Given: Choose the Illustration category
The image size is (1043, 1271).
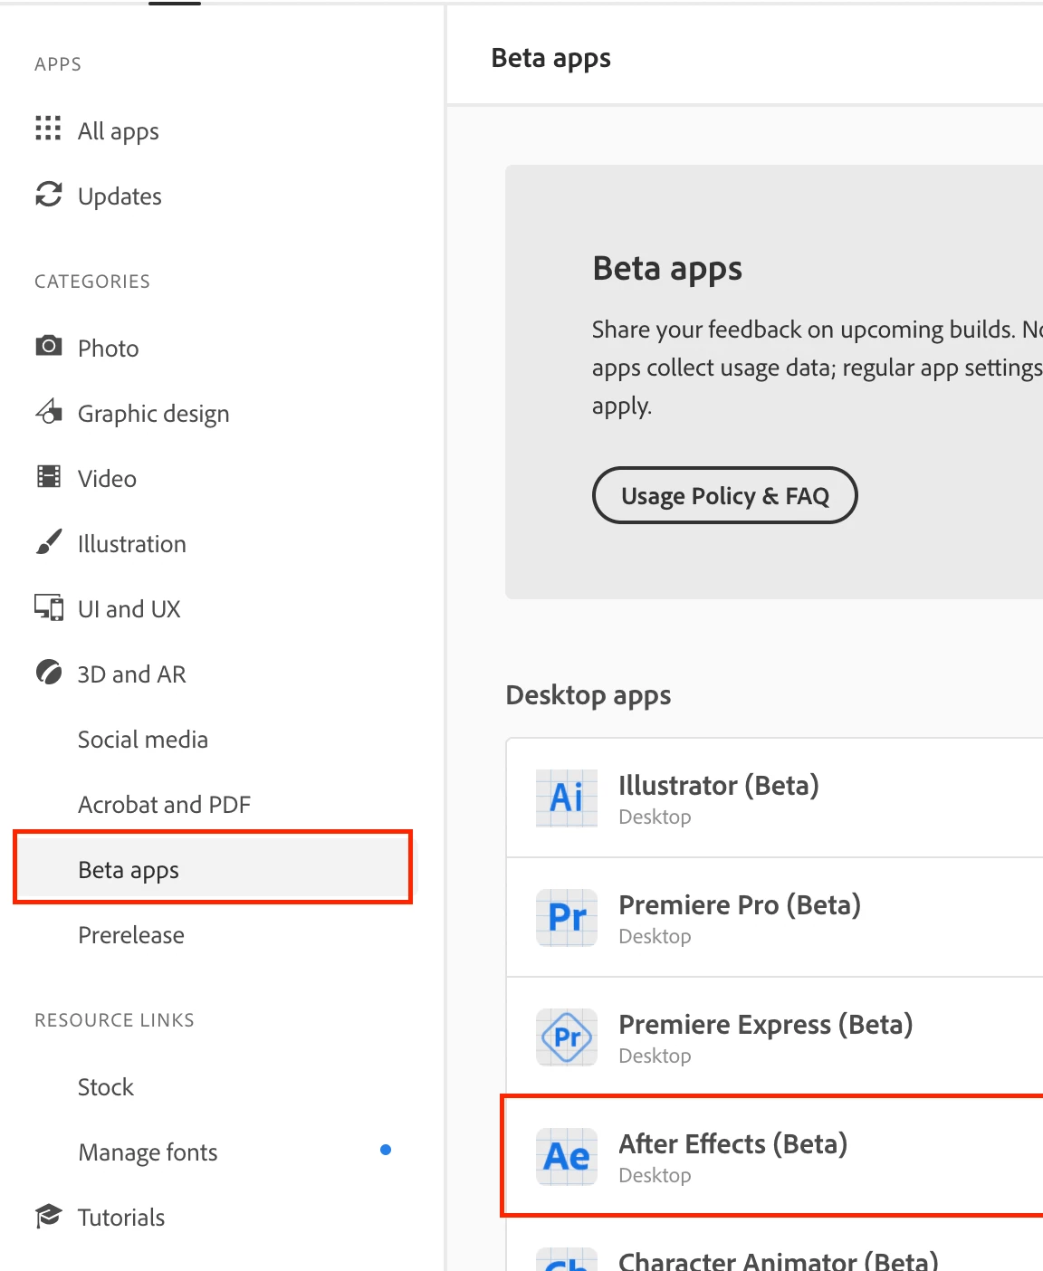Looking at the screenshot, I should point(132,544).
